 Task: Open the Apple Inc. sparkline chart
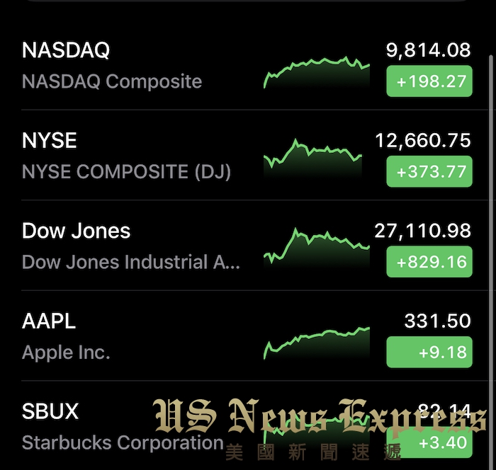(317, 343)
